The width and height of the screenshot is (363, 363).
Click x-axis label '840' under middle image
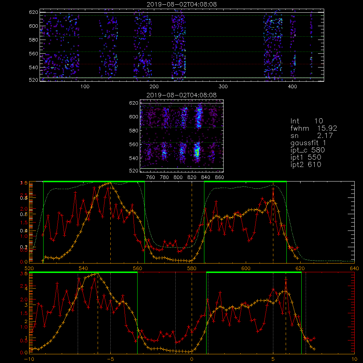205,178
